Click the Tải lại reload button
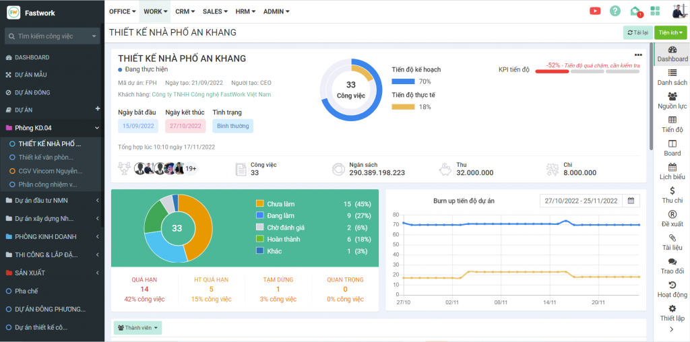690x342 pixels. pos(637,32)
